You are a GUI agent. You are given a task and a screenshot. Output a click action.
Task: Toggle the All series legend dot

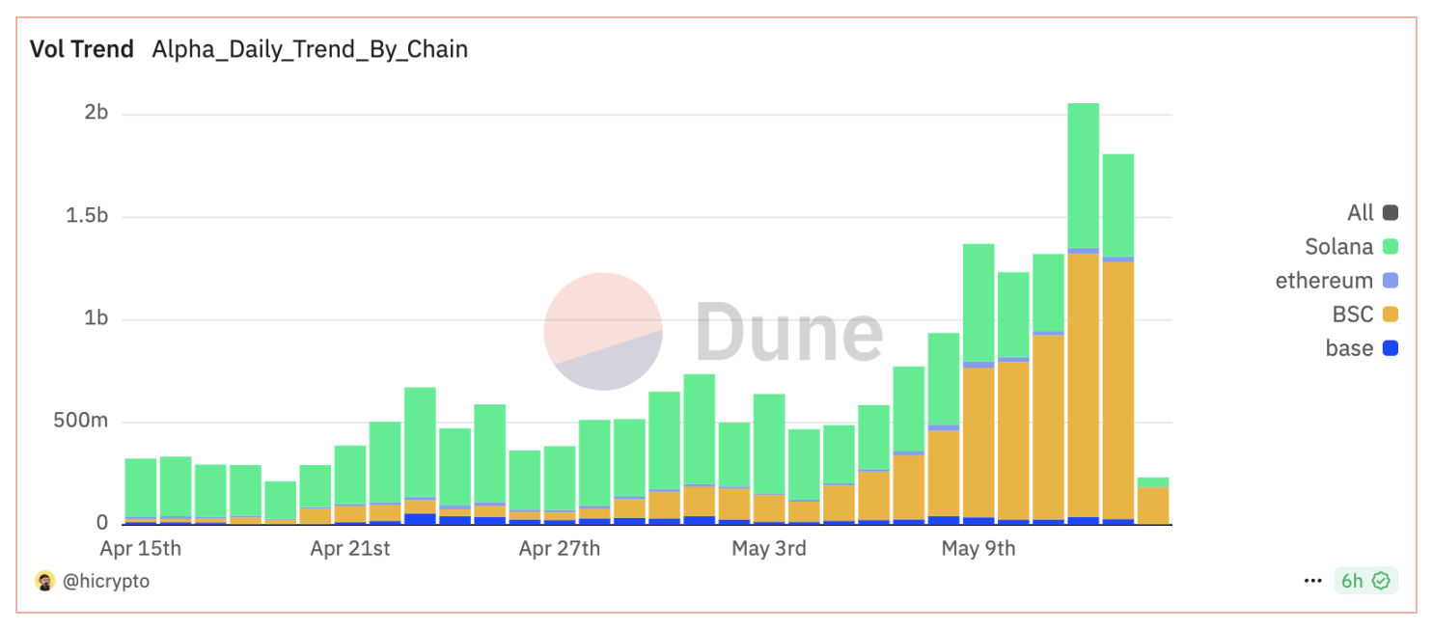pyautogui.click(x=1390, y=213)
